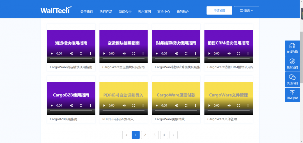Open the 我的账户 menu
The width and height of the screenshot is (303, 143).
[x=183, y=11]
